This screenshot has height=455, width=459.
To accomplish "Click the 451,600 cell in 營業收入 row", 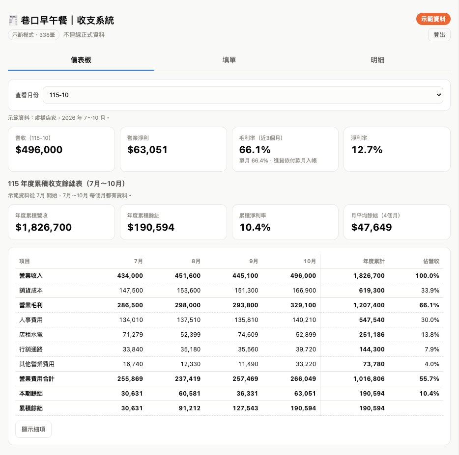I will pyautogui.click(x=188, y=276).
